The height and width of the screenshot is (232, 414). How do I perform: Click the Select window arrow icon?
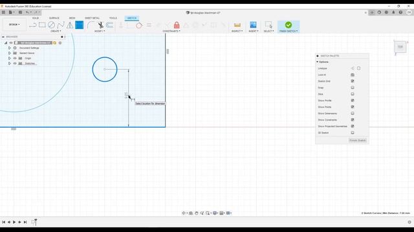pos(268,24)
